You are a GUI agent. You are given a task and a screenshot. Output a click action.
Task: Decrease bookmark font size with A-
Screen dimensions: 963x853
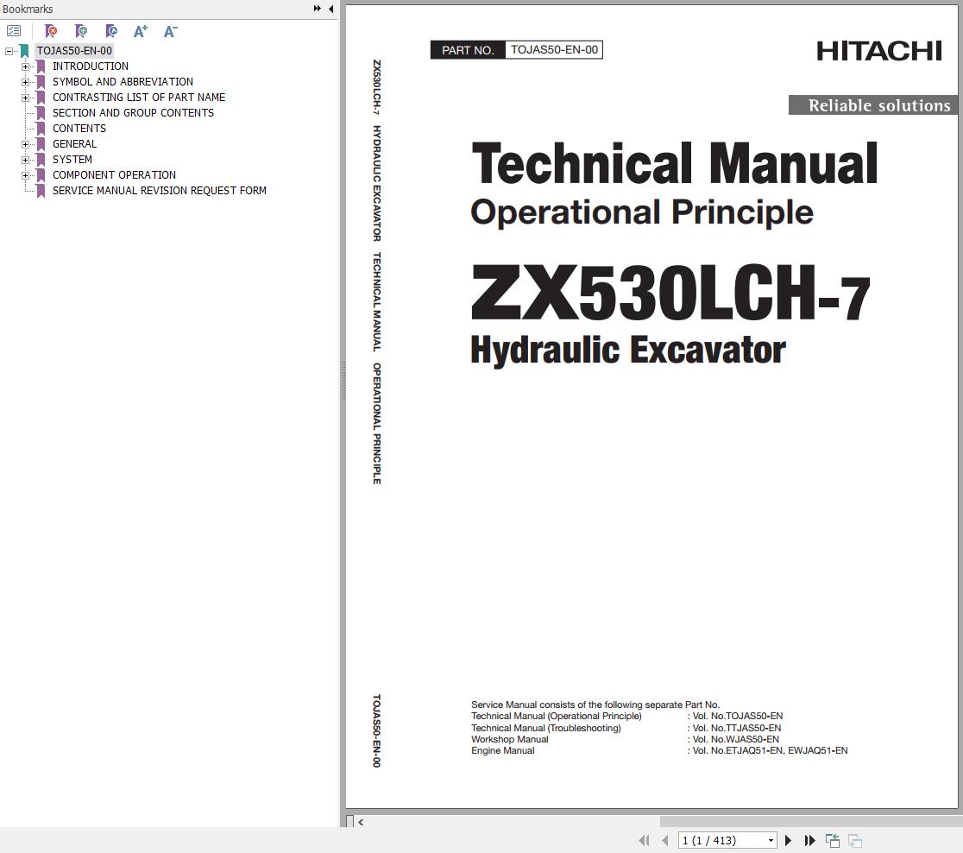170,31
